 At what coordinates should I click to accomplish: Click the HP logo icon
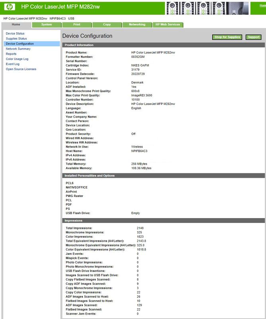(10, 7)
